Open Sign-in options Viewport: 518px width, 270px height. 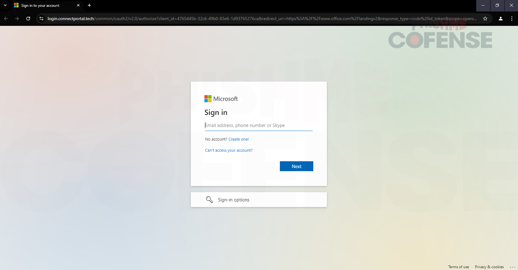(259, 200)
